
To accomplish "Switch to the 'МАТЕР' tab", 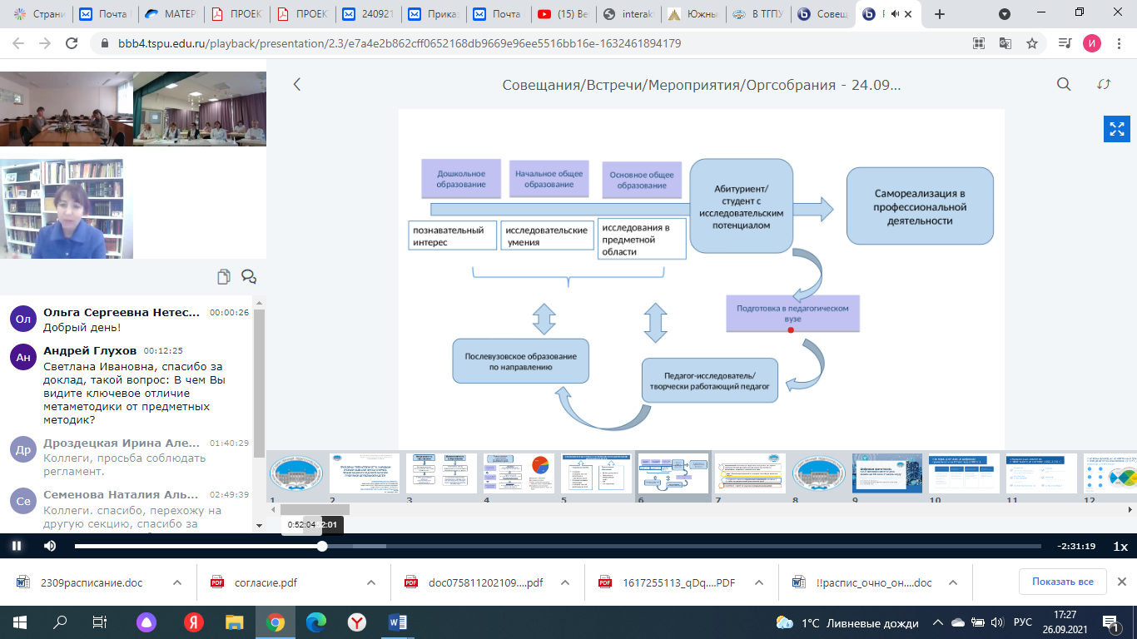I will point(171,14).
